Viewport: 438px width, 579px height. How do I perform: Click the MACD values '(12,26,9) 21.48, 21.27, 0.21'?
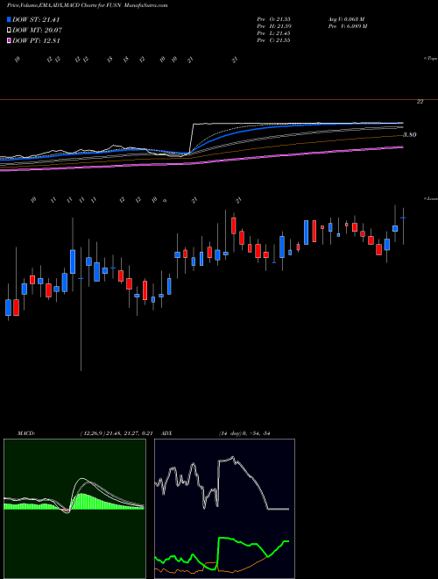pos(117,433)
